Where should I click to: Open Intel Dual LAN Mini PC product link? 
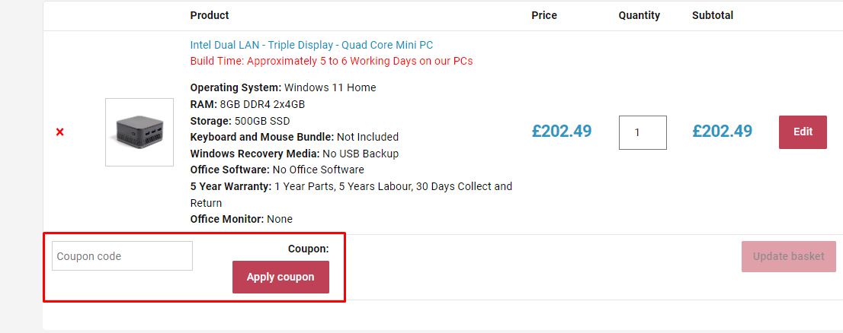tap(311, 45)
